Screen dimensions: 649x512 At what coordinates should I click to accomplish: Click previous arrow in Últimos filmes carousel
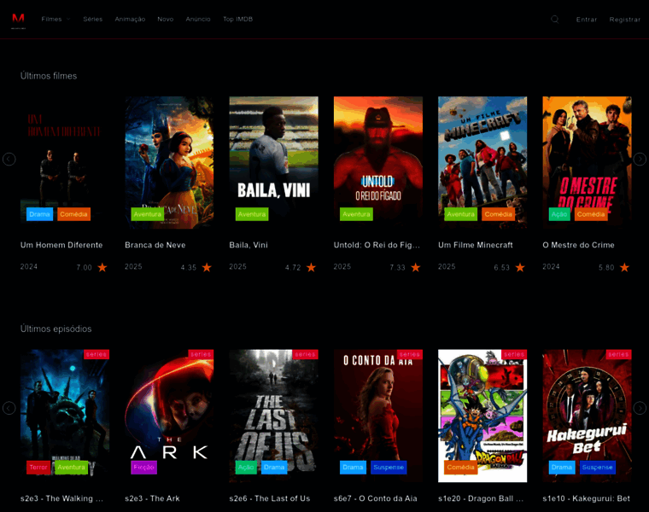[9, 160]
